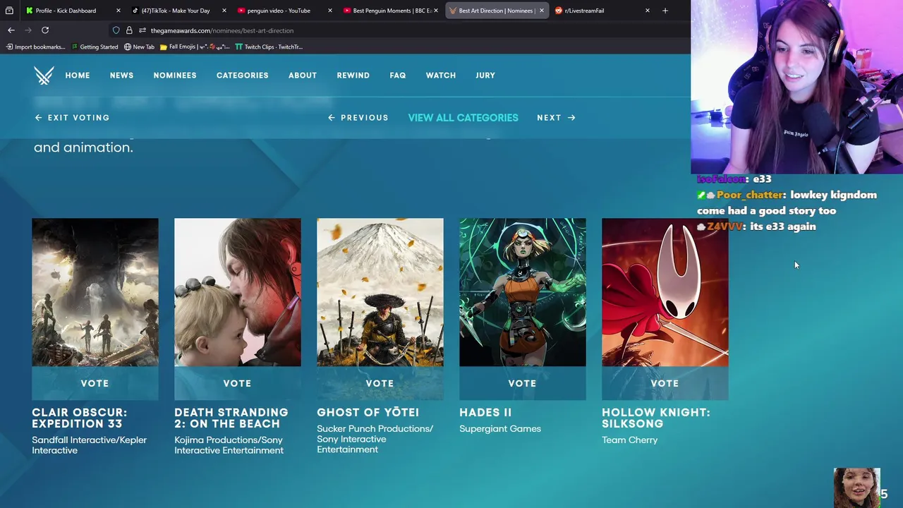This screenshot has height=508, width=903.
Task: Click the tracking protection shield icon
Action: (116, 30)
